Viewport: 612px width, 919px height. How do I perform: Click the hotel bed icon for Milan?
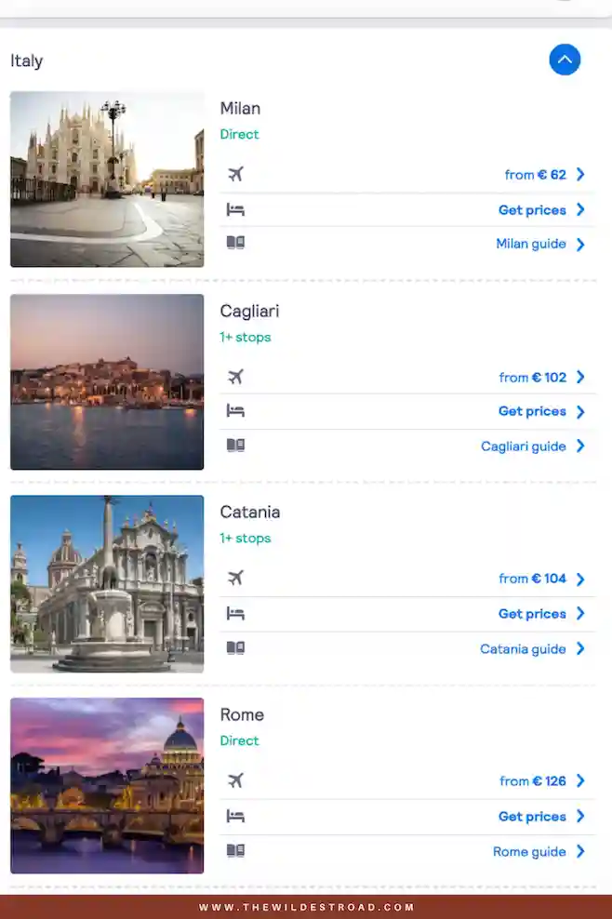(236, 209)
